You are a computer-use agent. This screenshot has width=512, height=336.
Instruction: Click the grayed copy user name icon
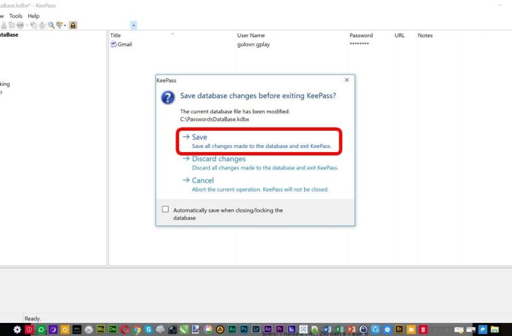pos(3,25)
